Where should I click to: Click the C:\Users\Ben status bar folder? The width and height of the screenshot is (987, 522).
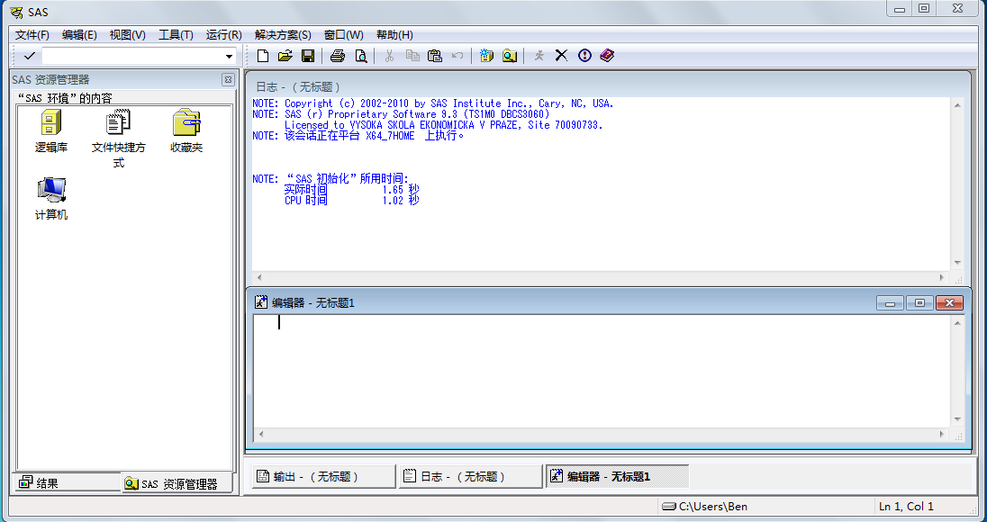point(705,507)
